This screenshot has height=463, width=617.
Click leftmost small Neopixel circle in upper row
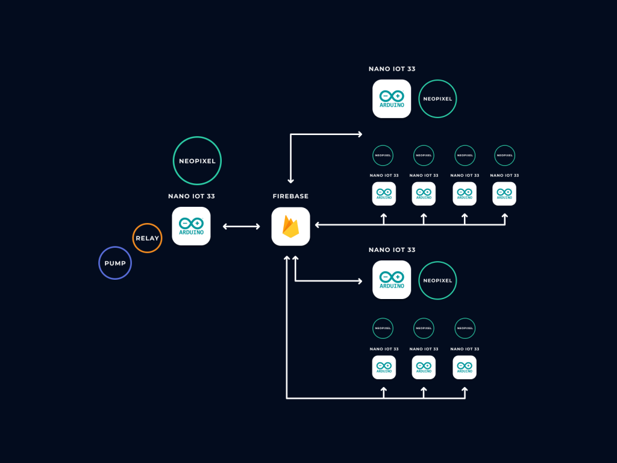click(383, 156)
